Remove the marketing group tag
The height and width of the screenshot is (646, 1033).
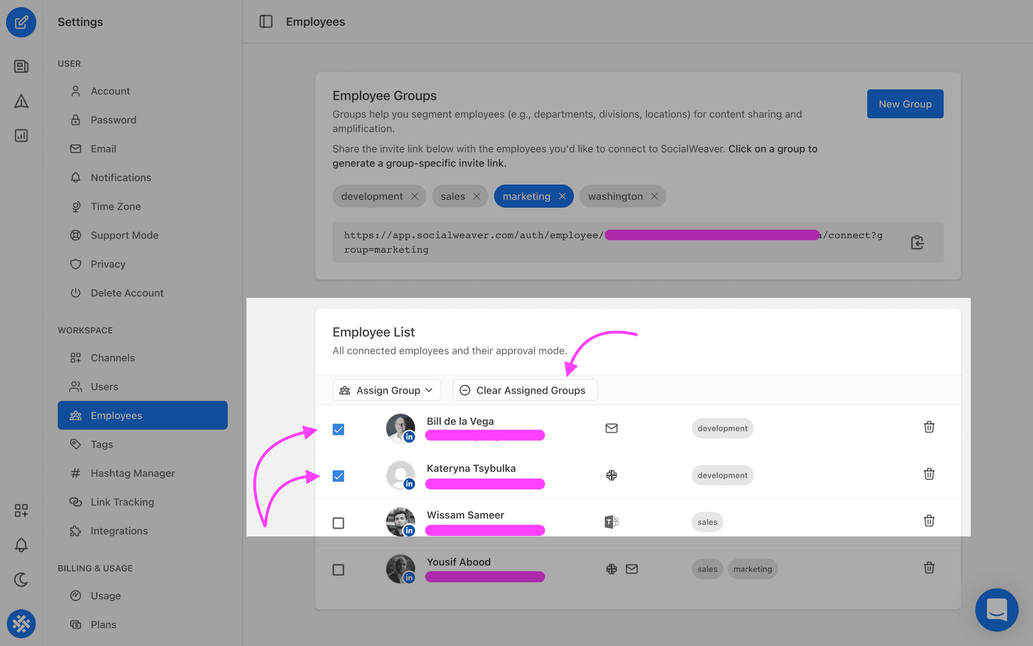pos(562,196)
